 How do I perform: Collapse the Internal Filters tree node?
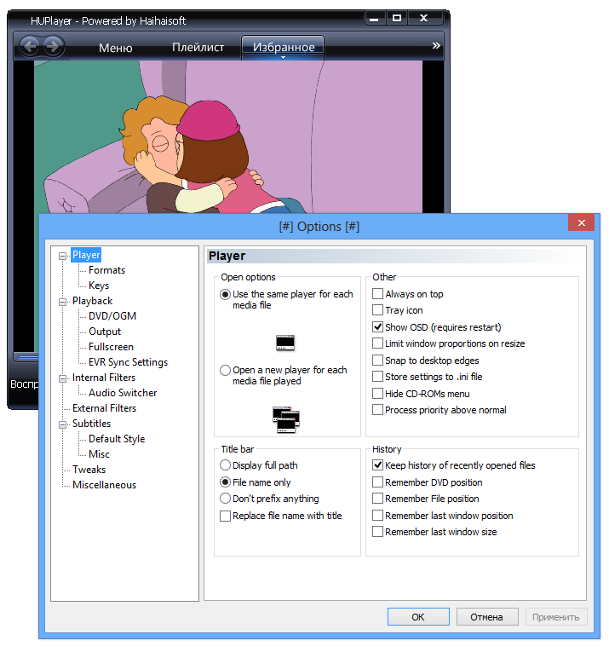[62, 378]
